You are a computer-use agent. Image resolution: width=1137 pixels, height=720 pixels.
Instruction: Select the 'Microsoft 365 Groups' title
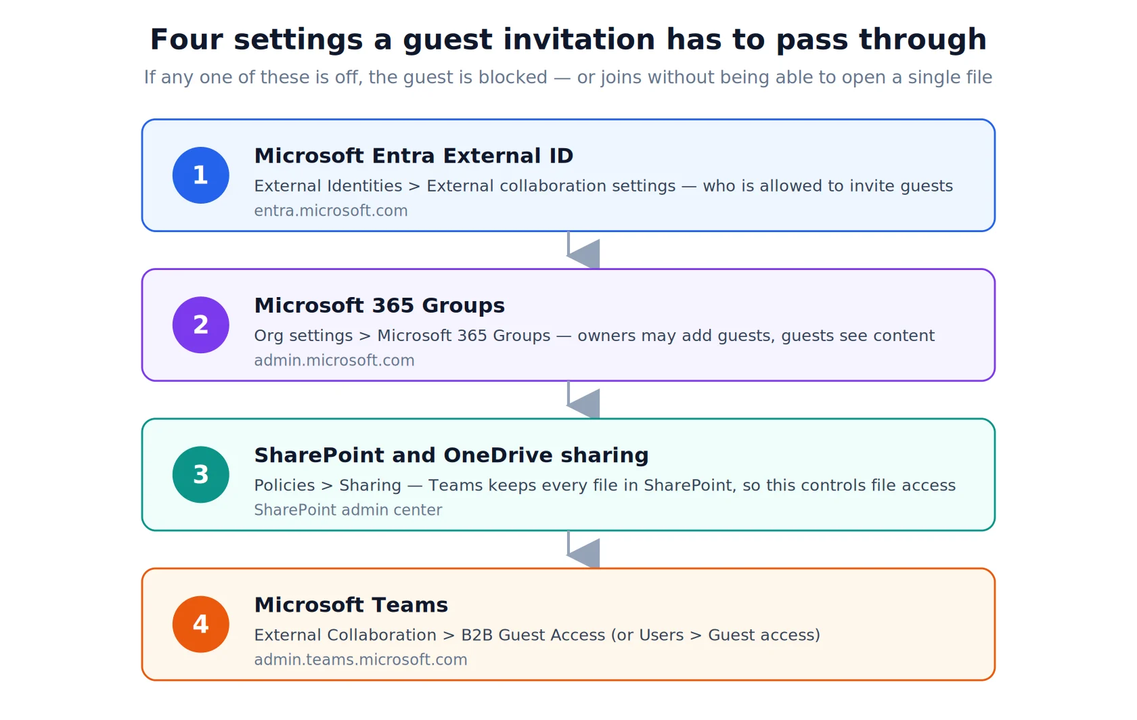pyautogui.click(x=380, y=306)
